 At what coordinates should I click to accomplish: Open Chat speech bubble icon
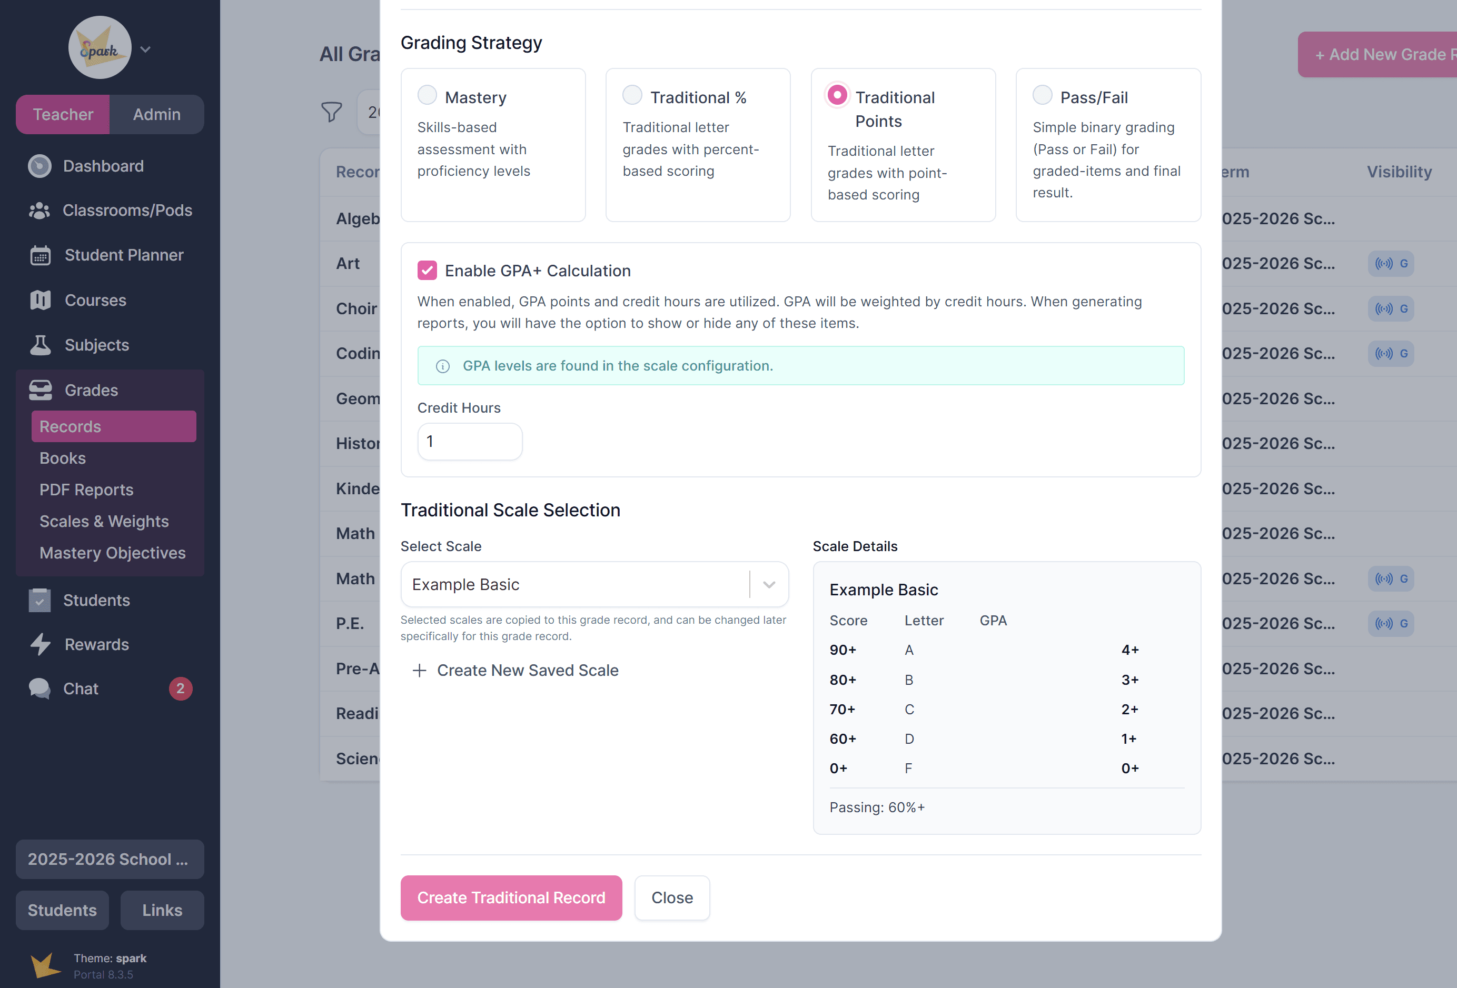point(39,688)
